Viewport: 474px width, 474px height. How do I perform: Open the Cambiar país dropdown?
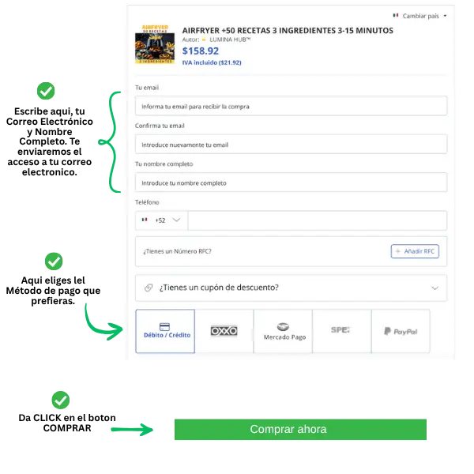420,16
